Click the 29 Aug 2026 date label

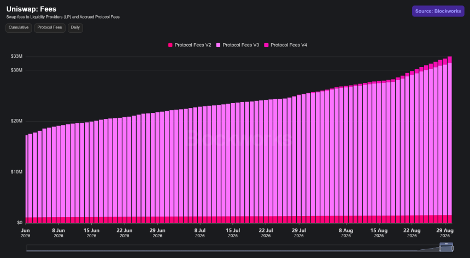[445, 233]
